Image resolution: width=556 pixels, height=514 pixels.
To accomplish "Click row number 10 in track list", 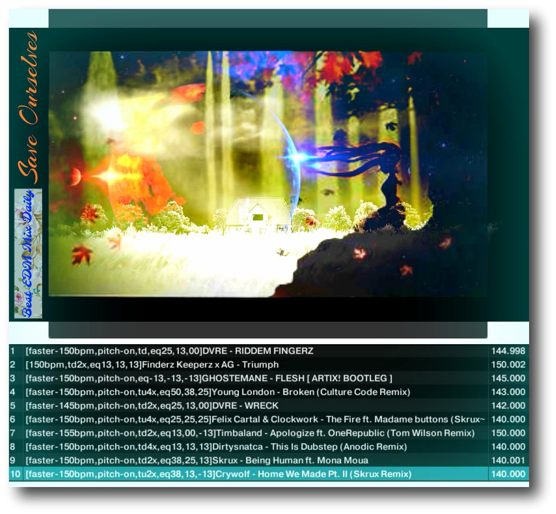I will pos(14,474).
